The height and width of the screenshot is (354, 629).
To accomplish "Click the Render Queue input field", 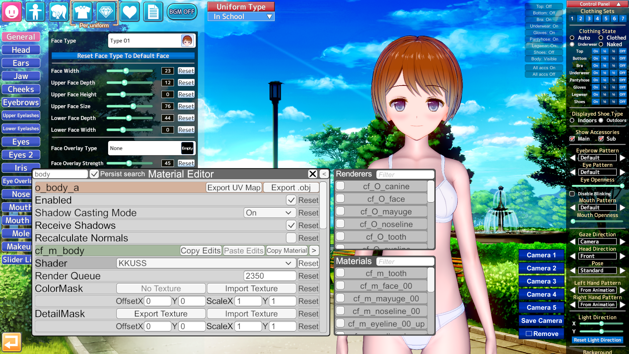I will (x=270, y=276).
